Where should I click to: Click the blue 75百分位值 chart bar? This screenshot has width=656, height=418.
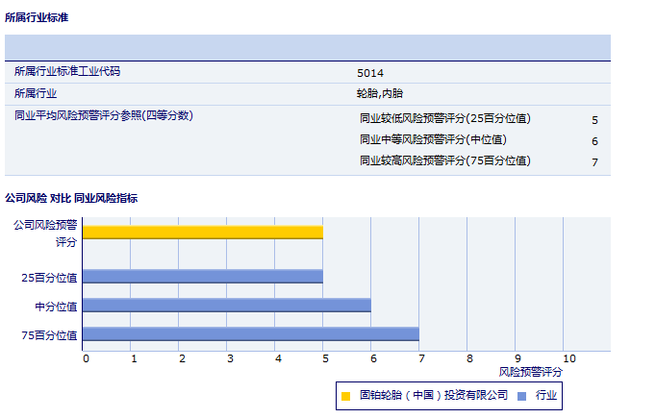click(250, 334)
